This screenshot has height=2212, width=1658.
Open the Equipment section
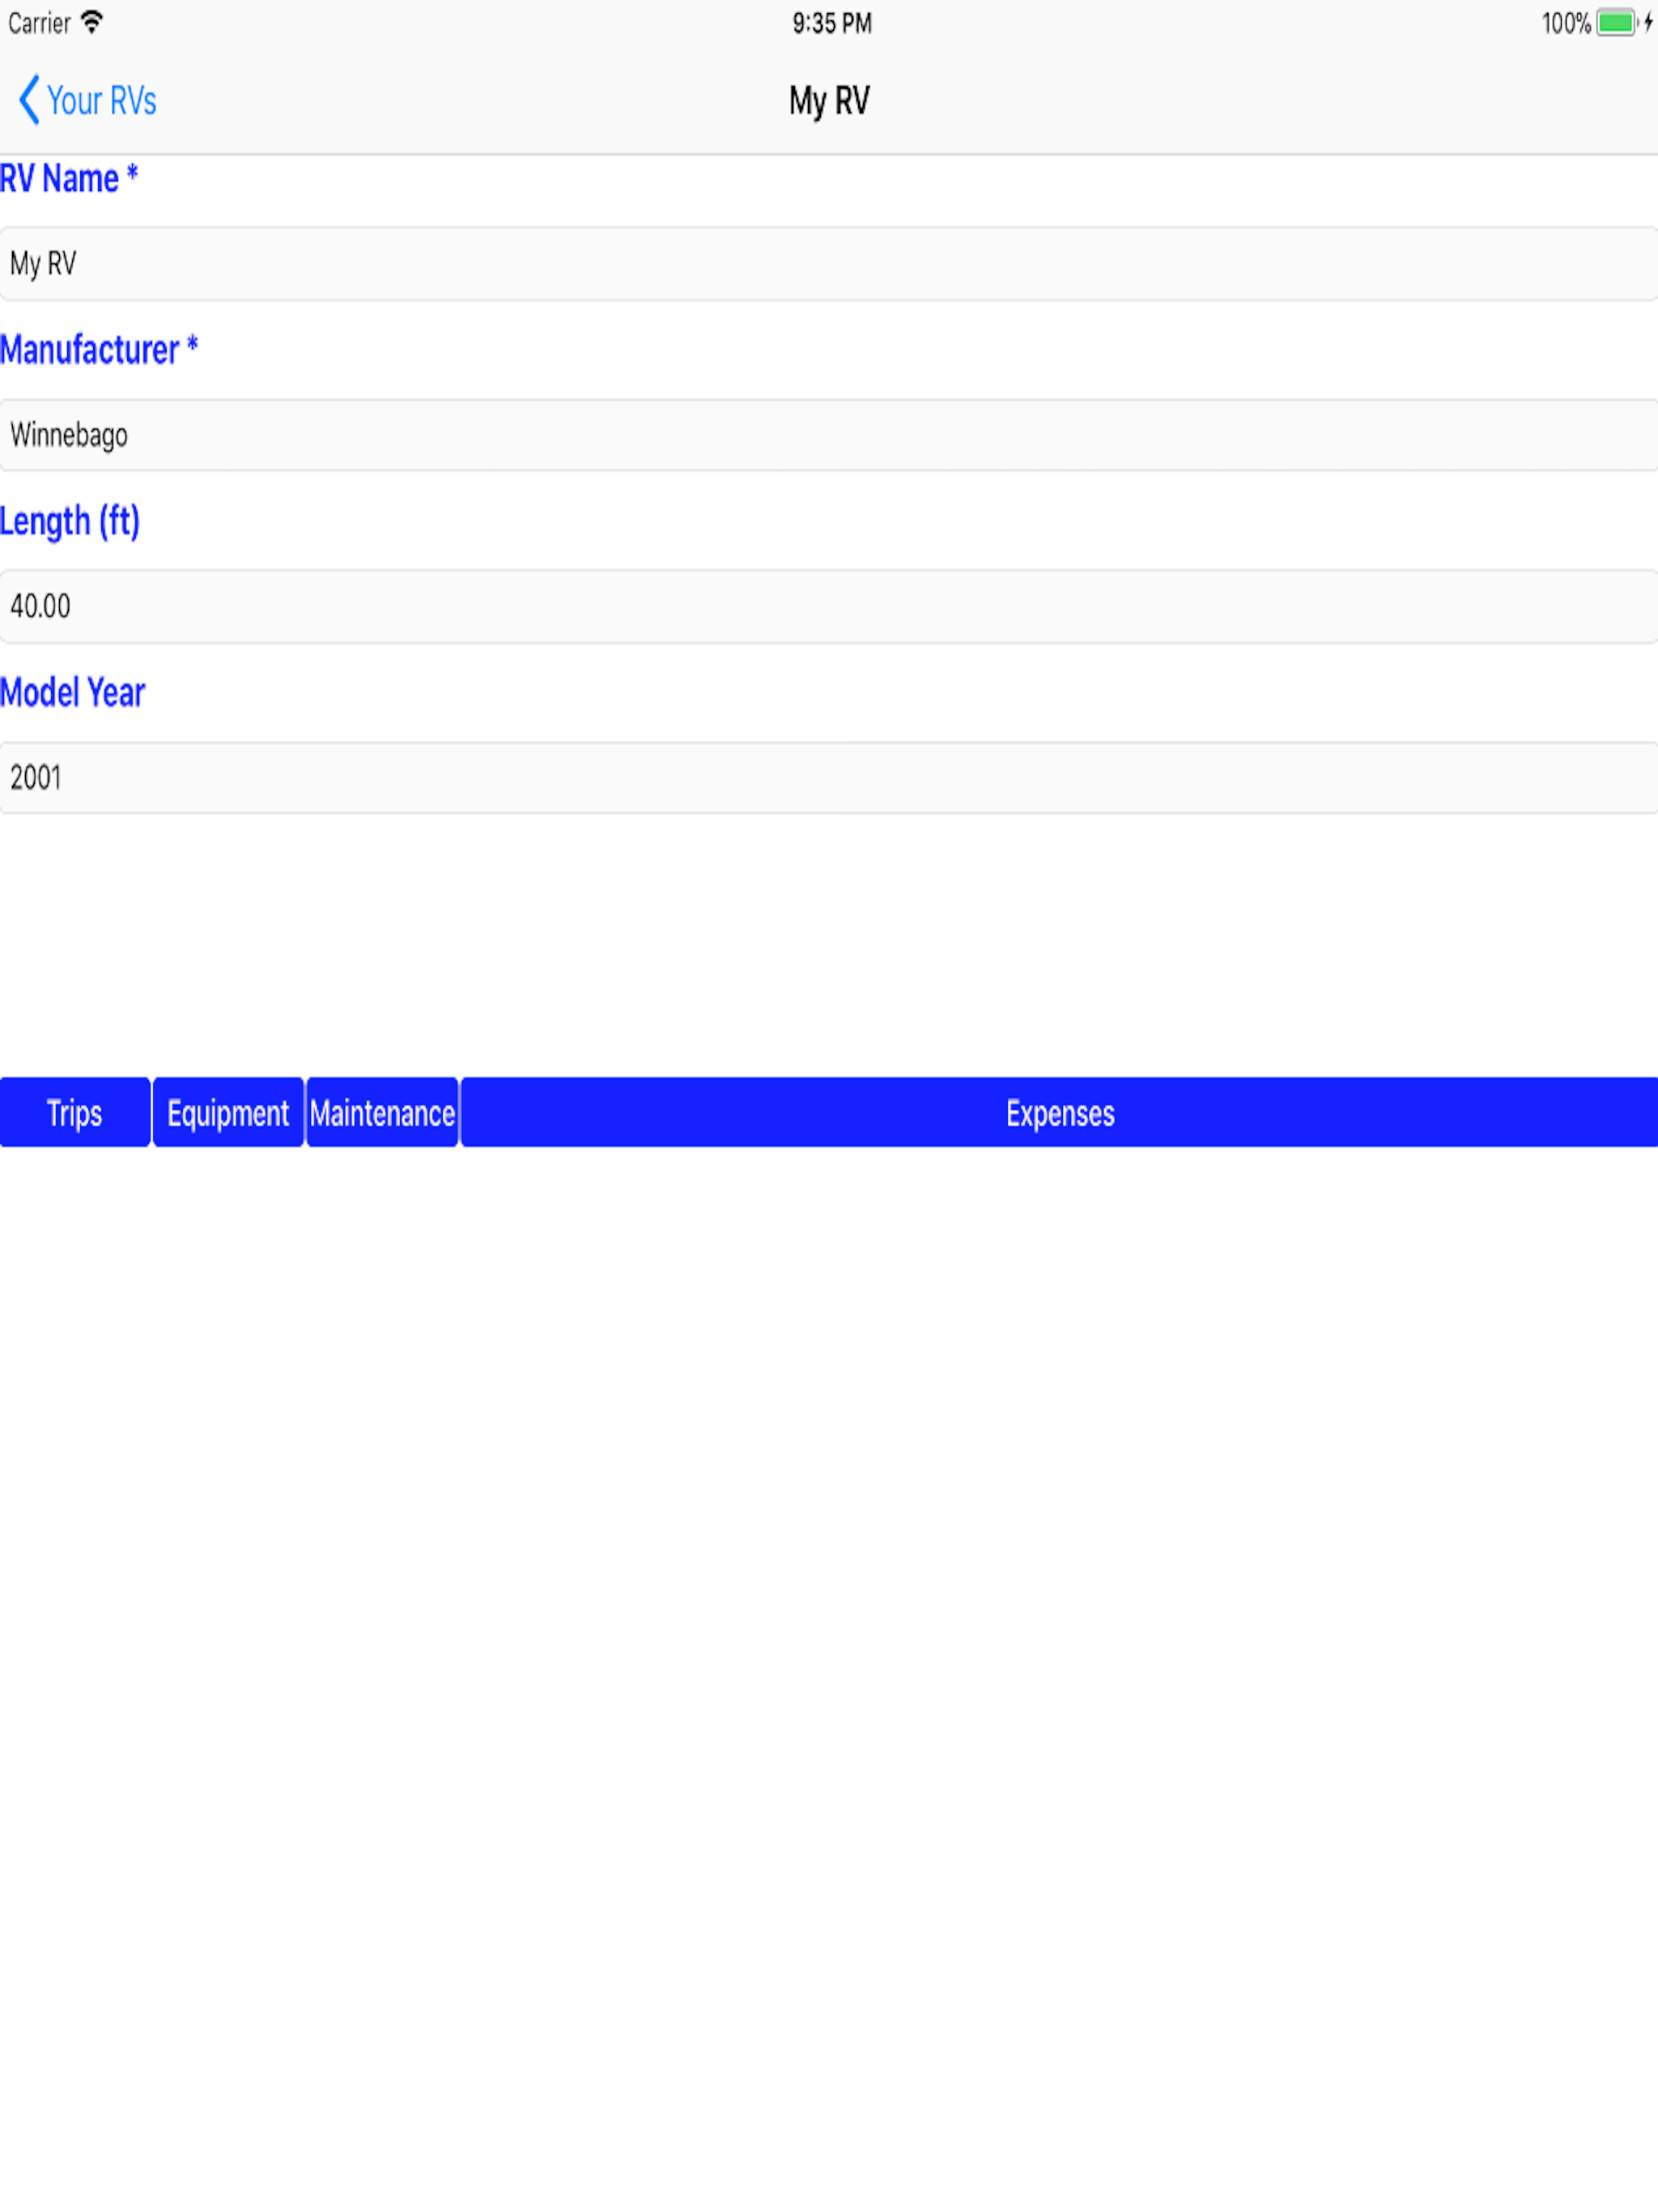click(x=228, y=1113)
